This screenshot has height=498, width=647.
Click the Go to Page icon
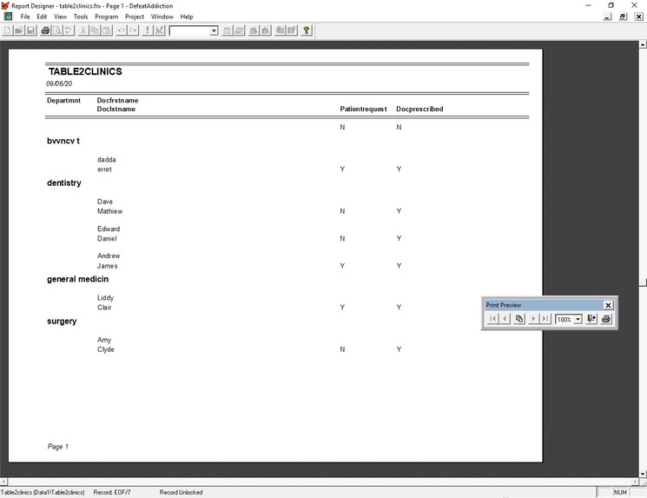519,319
